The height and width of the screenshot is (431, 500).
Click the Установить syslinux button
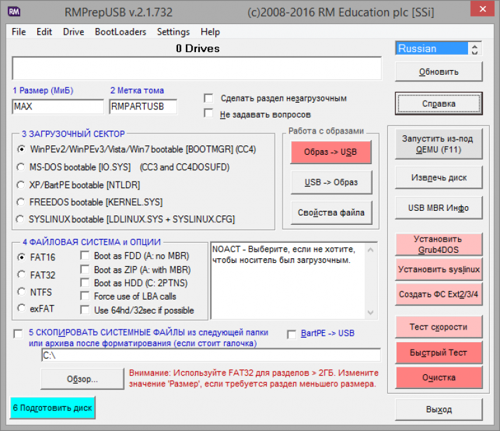[x=439, y=270]
